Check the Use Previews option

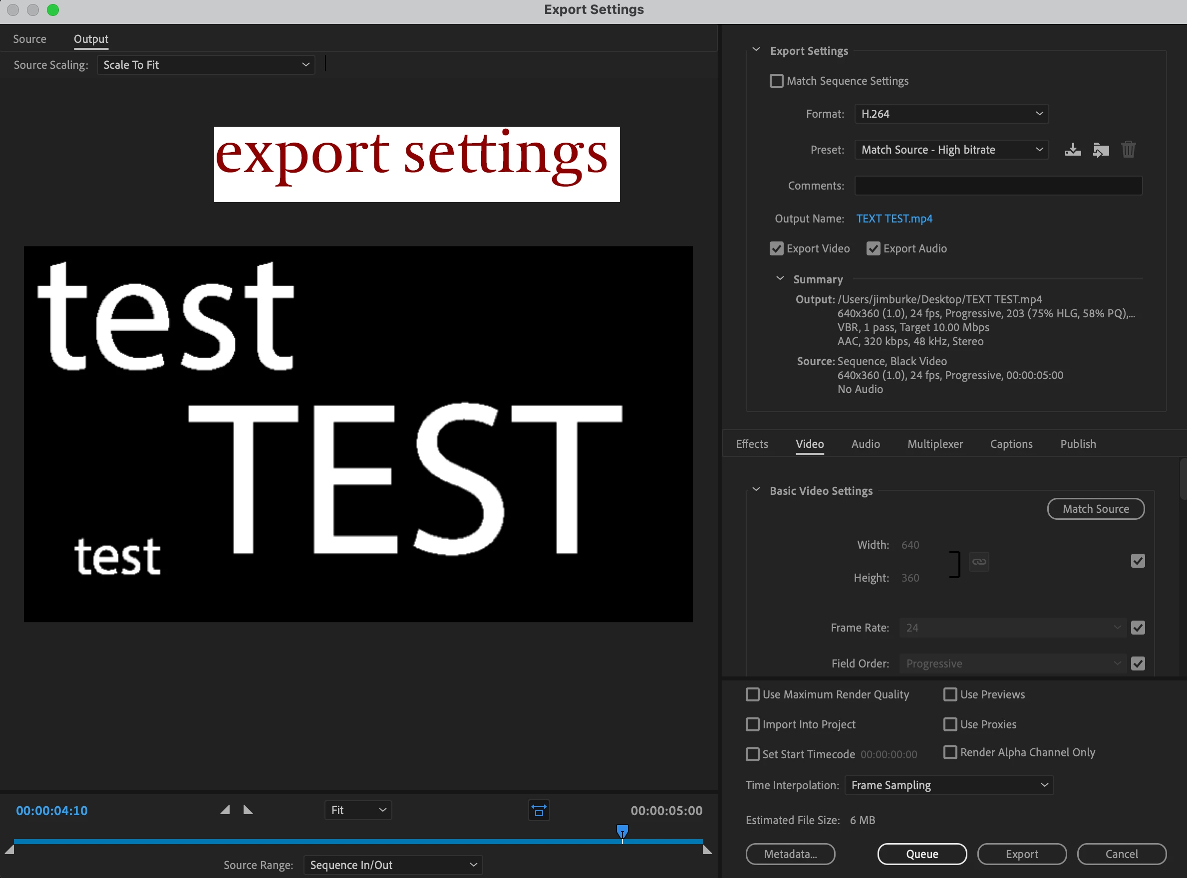pyautogui.click(x=950, y=694)
